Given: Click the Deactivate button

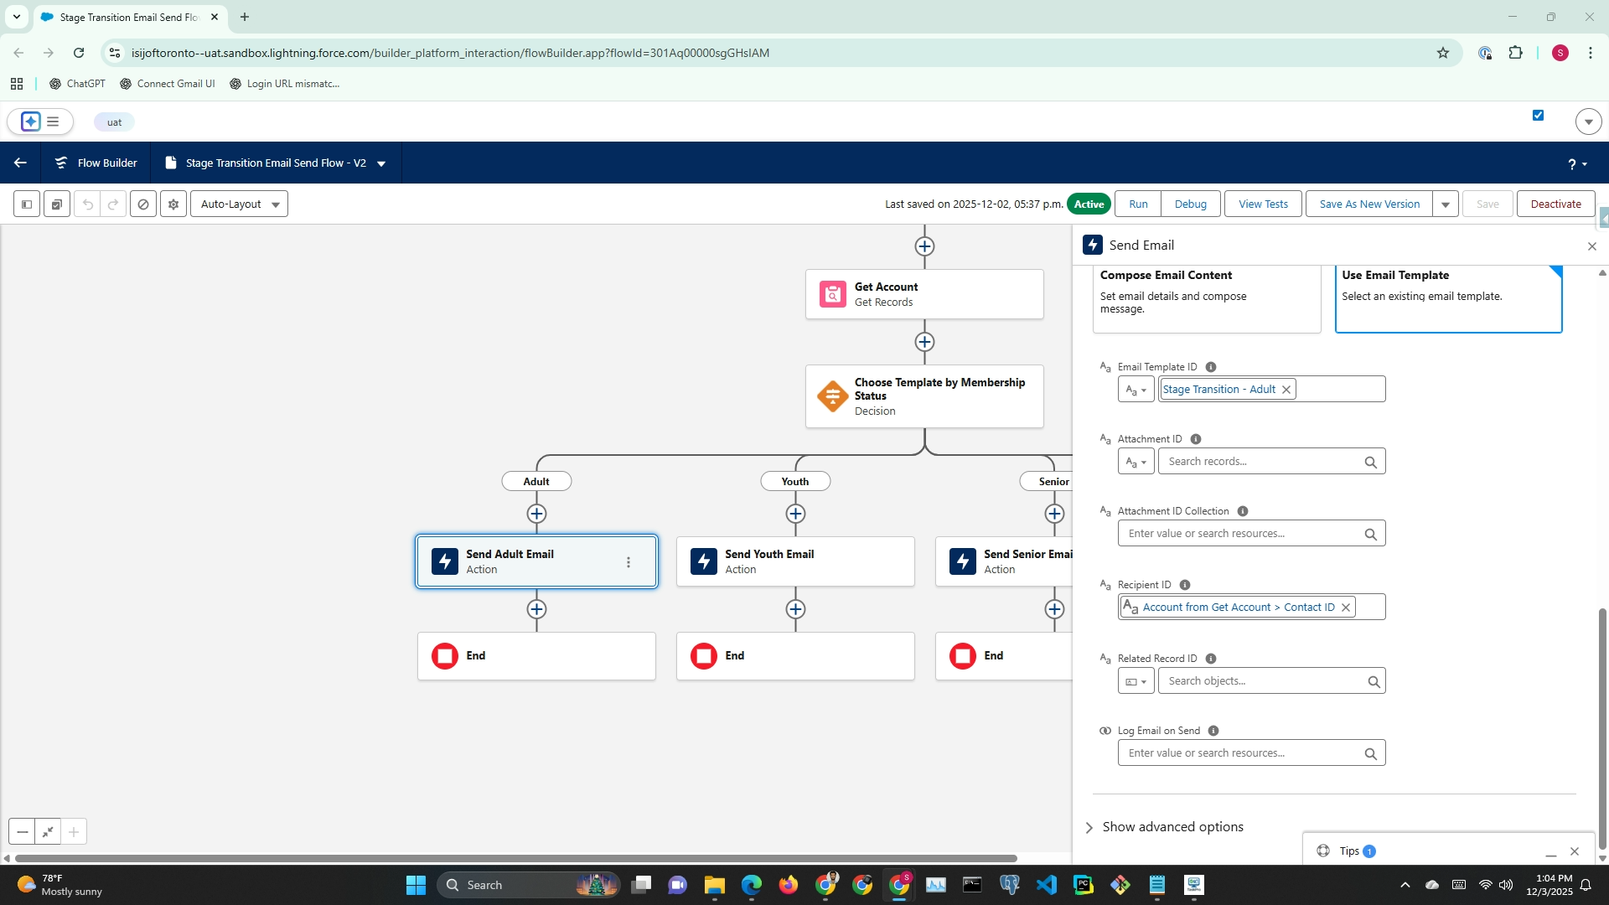Looking at the screenshot, I should click(x=1555, y=204).
